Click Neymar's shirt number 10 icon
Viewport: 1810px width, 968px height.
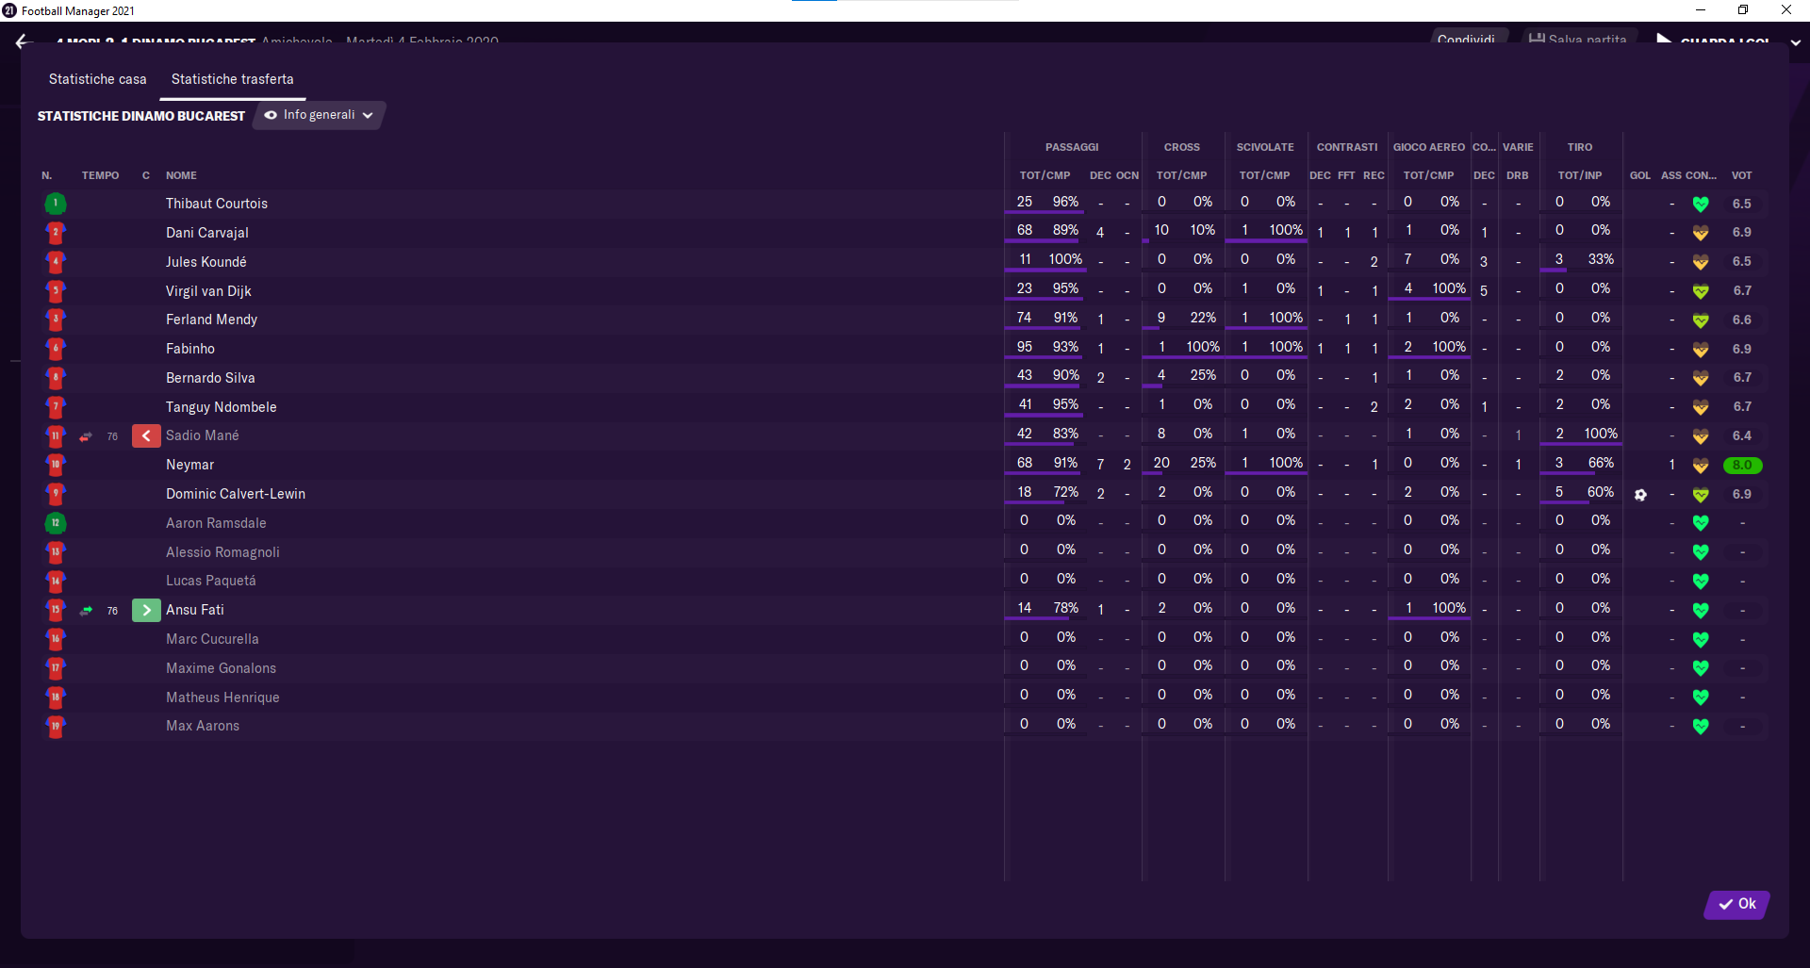tap(56, 465)
